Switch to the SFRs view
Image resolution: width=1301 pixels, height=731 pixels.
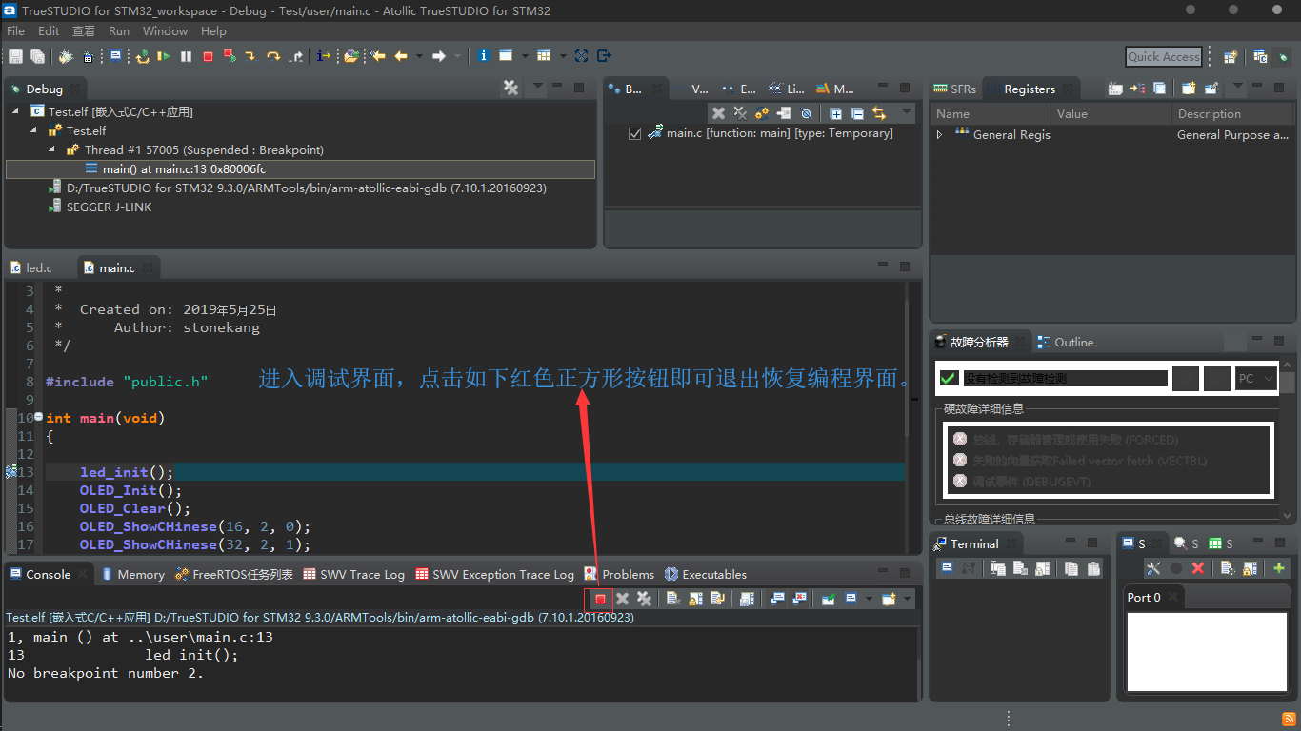[962, 88]
